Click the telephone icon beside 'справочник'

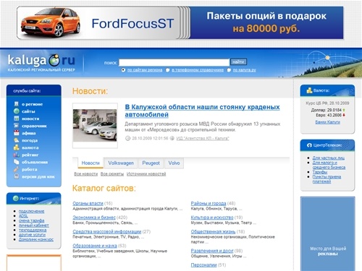coord(17,126)
